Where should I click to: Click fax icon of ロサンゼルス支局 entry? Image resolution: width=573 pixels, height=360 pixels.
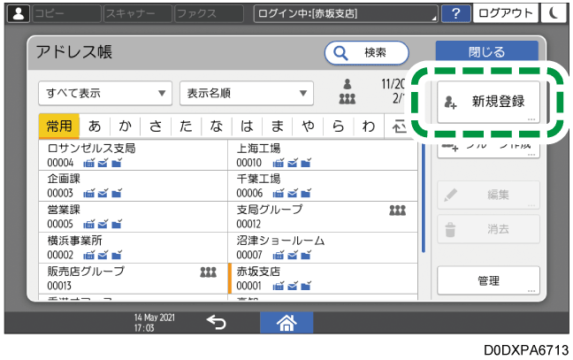tap(88, 163)
